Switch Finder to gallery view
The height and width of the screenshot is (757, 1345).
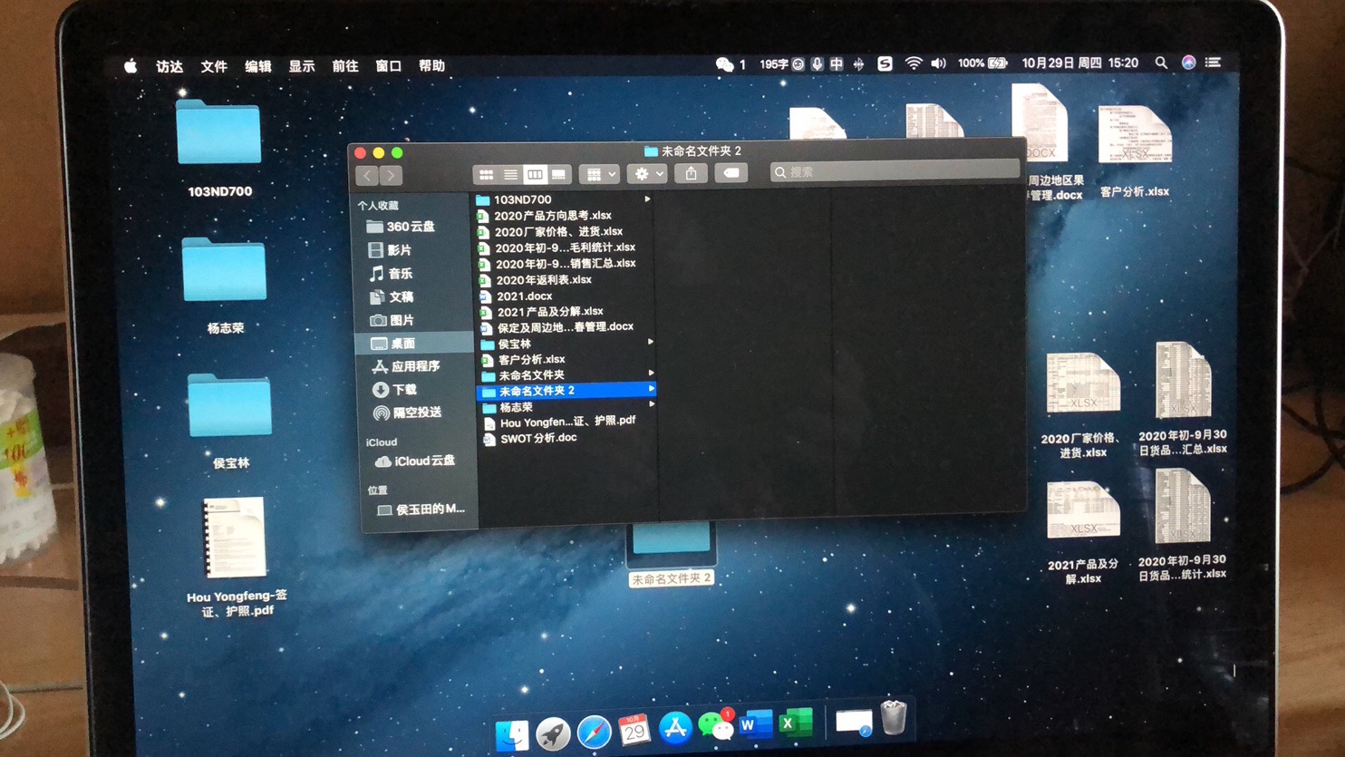(558, 174)
